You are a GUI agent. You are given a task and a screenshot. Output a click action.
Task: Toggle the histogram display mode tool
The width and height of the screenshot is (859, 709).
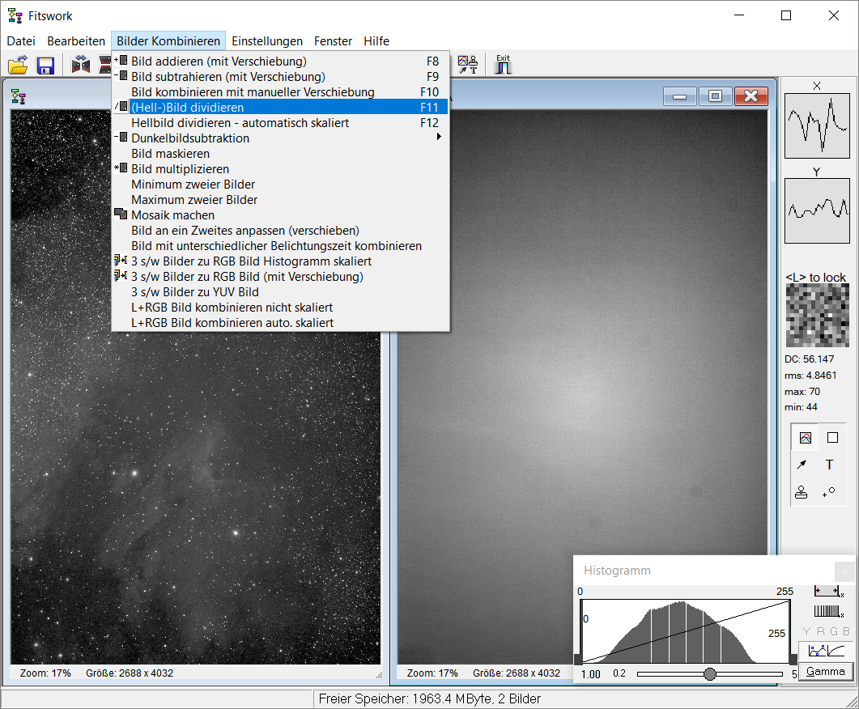point(805,438)
